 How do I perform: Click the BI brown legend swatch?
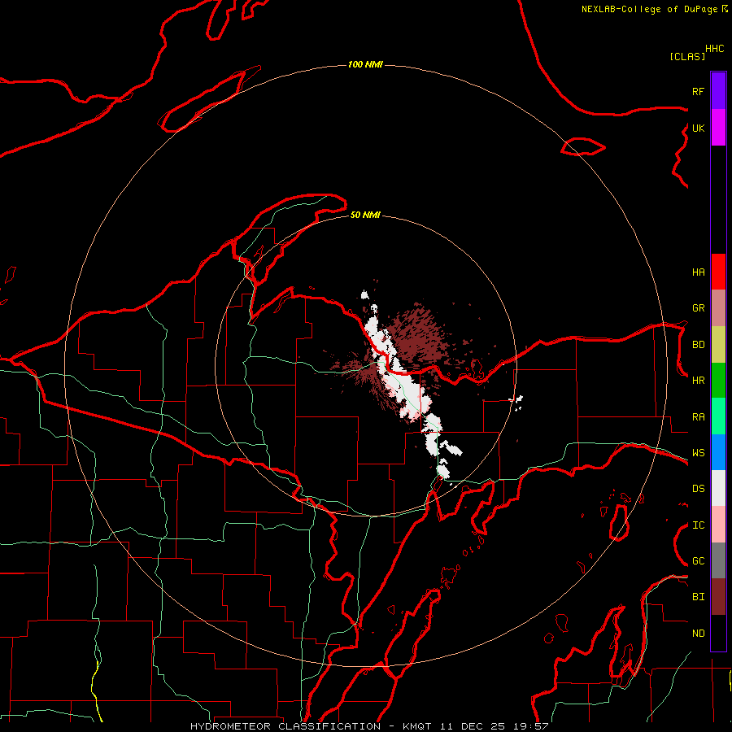[718, 597]
